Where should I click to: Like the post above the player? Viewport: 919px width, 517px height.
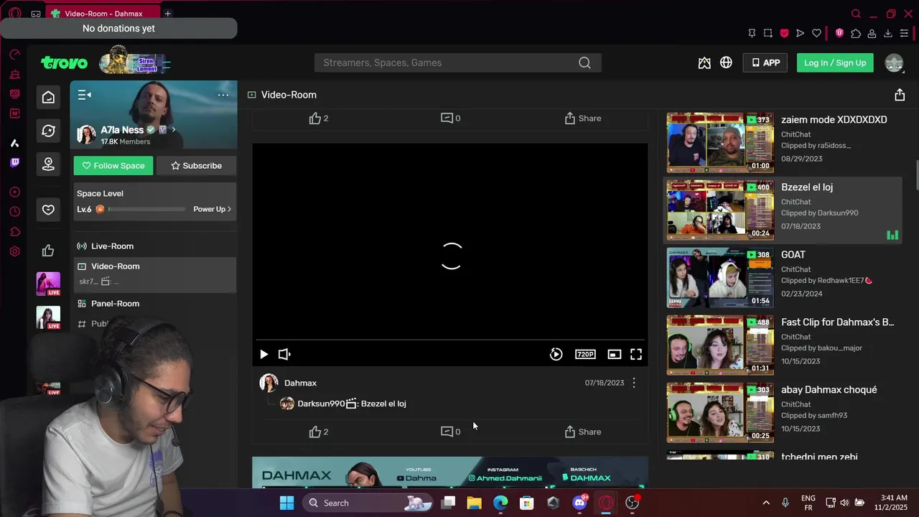(x=318, y=118)
